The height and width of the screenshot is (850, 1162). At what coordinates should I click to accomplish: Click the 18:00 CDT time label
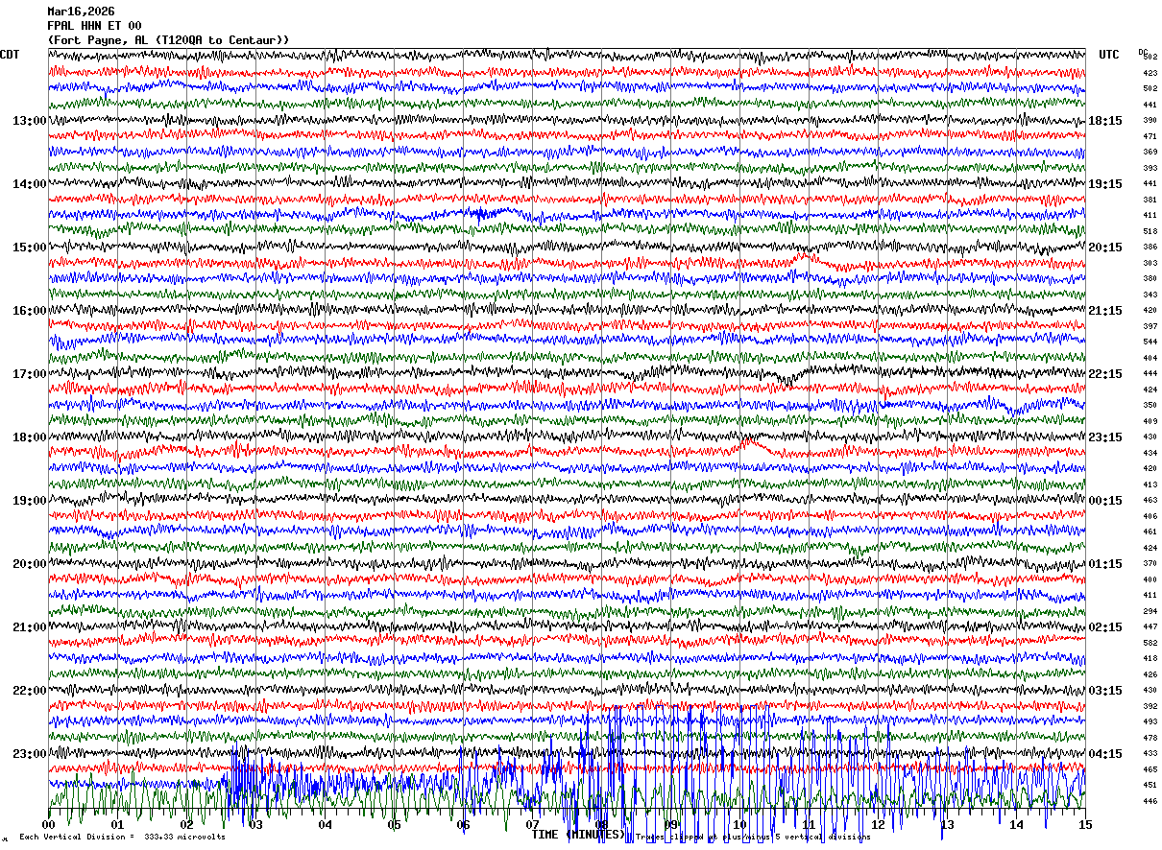tap(29, 437)
